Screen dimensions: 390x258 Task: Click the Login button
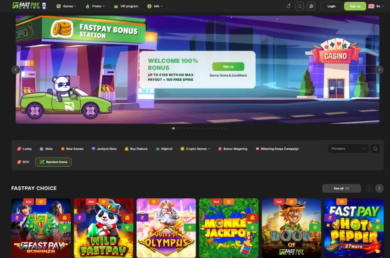click(331, 6)
